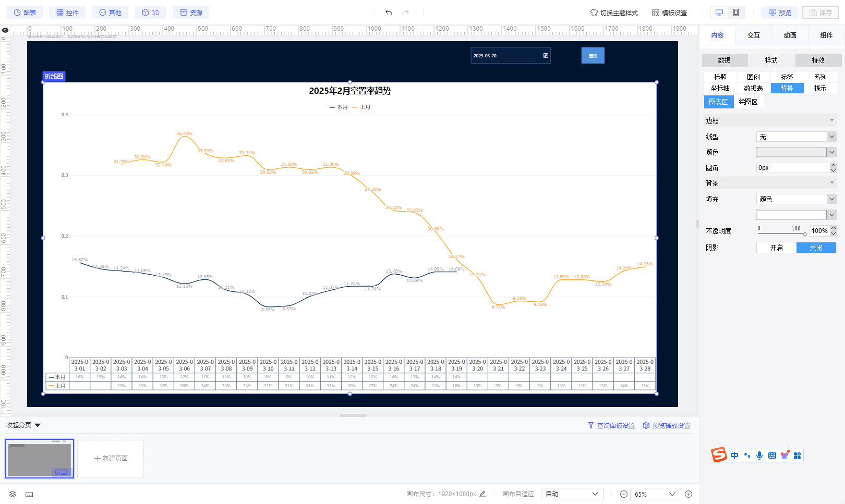Open 模板设置 template settings
The image size is (845, 504).
tap(669, 13)
